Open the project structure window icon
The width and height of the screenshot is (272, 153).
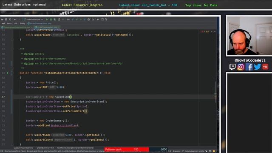tap(102, 20)
